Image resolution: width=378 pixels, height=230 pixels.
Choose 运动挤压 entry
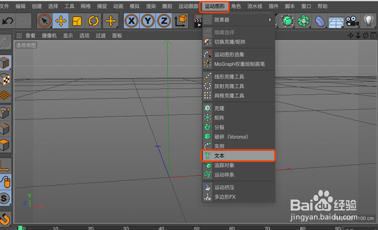point(238,187)
